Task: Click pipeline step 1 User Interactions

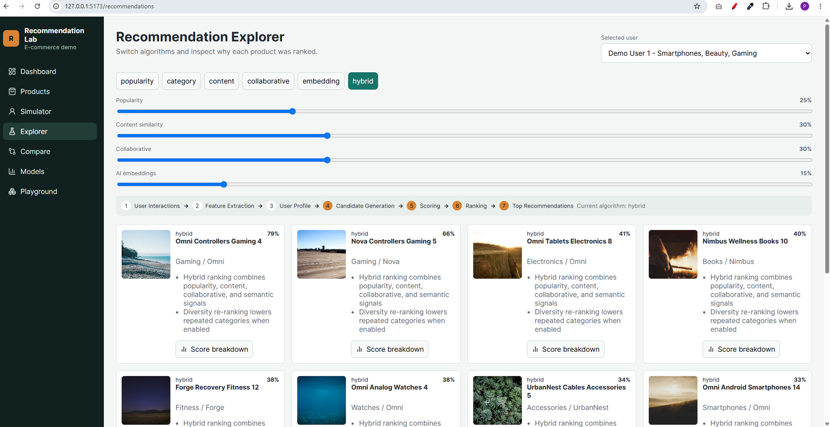Action: click(151, 206)
